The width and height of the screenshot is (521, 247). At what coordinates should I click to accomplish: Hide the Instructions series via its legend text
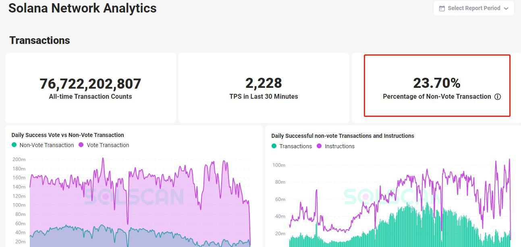tap(340, 146)
